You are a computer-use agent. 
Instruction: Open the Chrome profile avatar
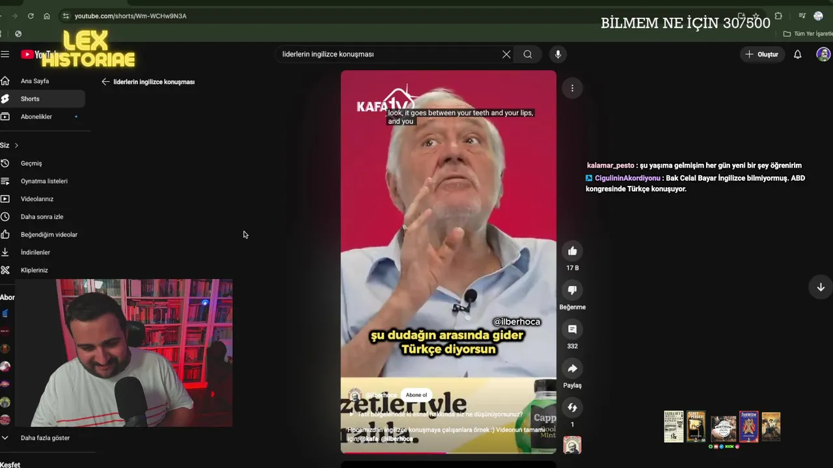point(818,16)
